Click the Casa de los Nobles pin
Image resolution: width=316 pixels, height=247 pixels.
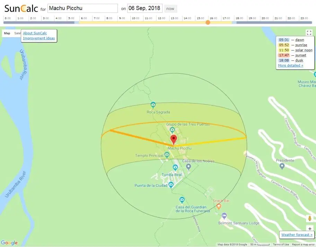(x=188, y=167)
